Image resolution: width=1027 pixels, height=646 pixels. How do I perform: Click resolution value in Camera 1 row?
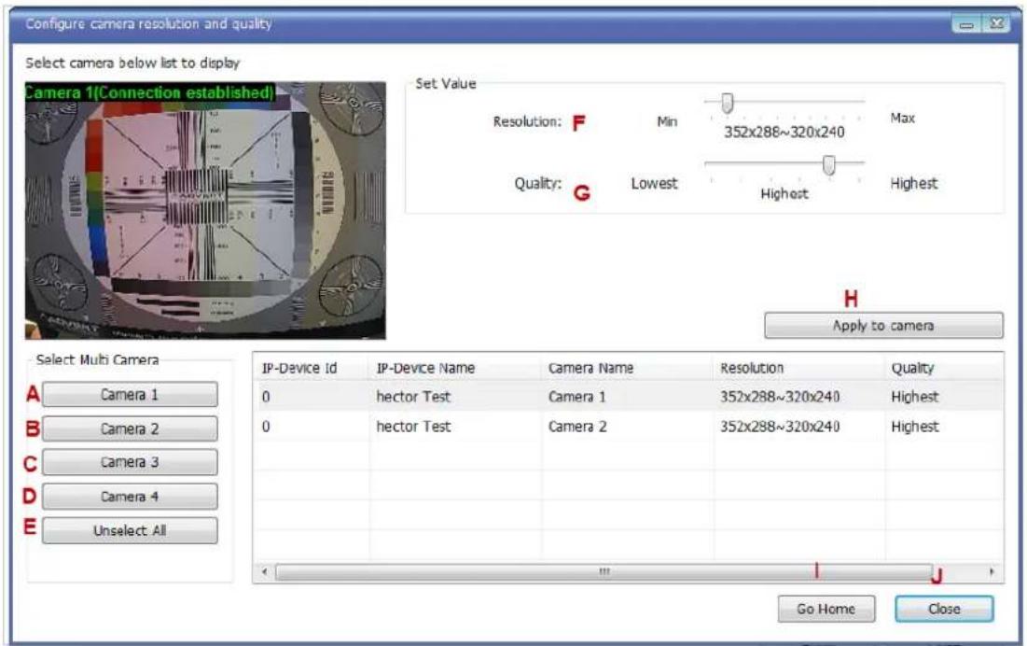coord(780,397)
